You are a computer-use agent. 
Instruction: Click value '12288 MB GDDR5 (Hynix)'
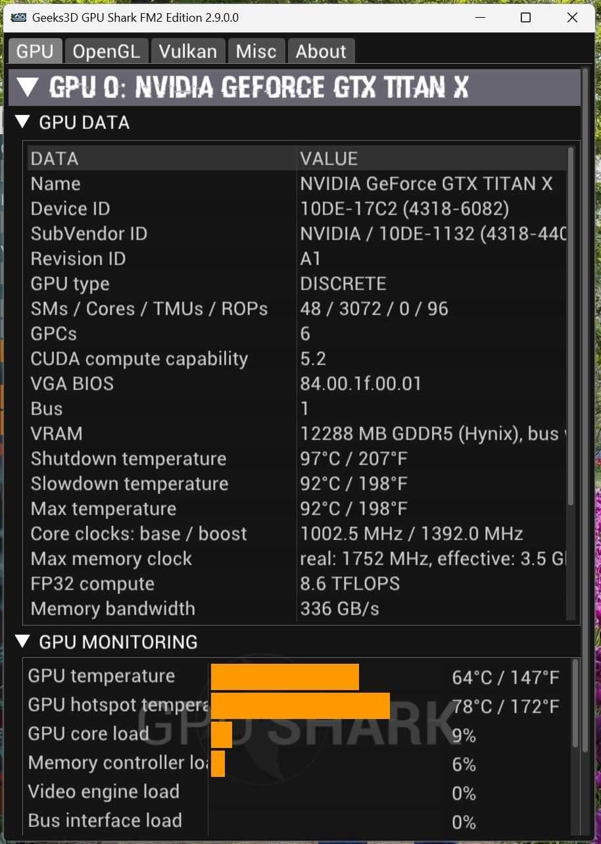412,434
